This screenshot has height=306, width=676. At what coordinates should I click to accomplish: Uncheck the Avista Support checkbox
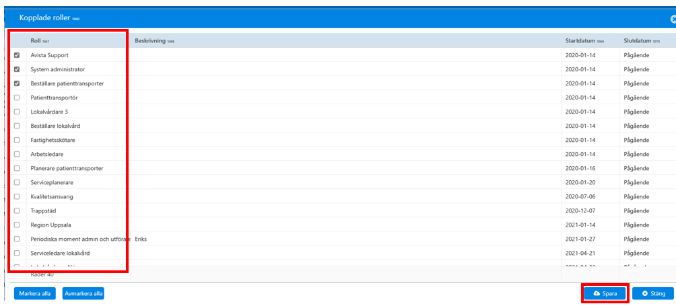(x=17, y=55)
